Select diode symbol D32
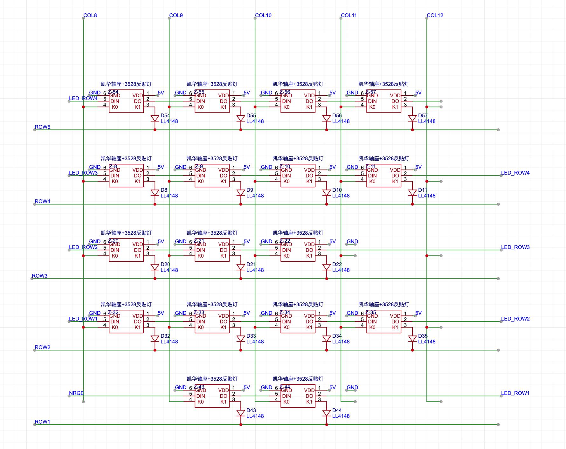Image resolution: width=566 pixels, height=449 pixels. click(x=155, y=339)
